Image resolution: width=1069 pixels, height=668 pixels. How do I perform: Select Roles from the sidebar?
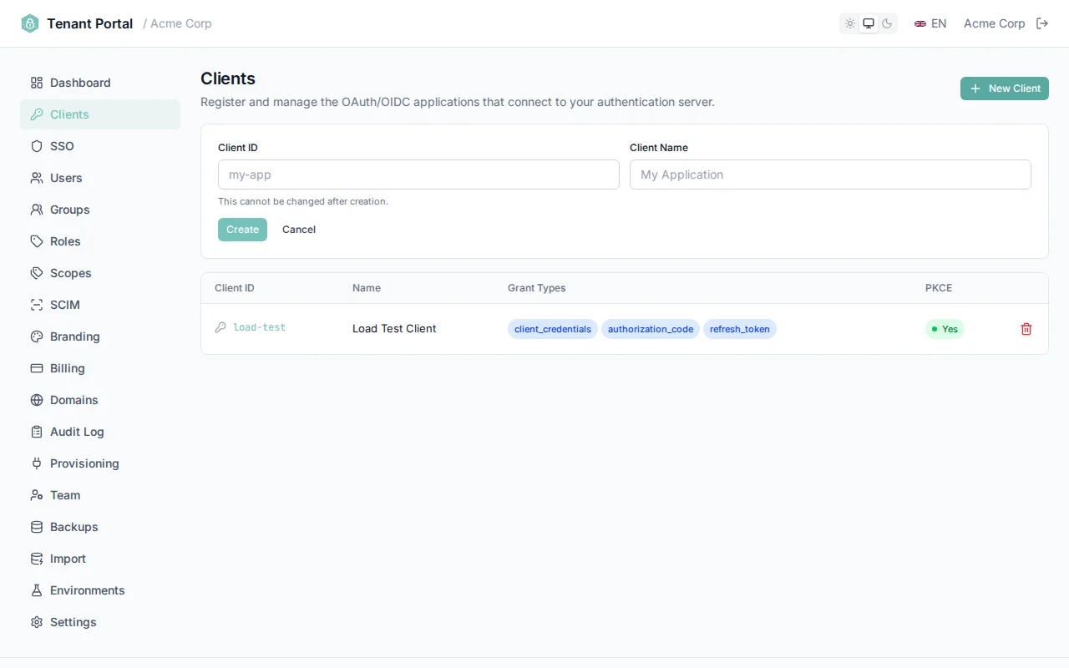tap(100, 241)
